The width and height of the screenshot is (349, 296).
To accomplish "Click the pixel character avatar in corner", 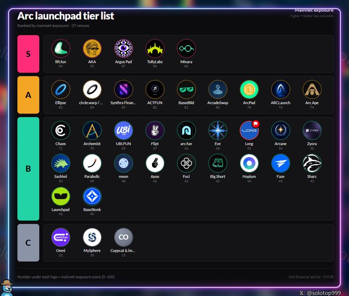I will point(7,288).
